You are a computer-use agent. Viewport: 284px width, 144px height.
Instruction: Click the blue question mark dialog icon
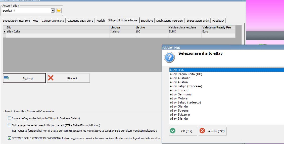point(169,57)
